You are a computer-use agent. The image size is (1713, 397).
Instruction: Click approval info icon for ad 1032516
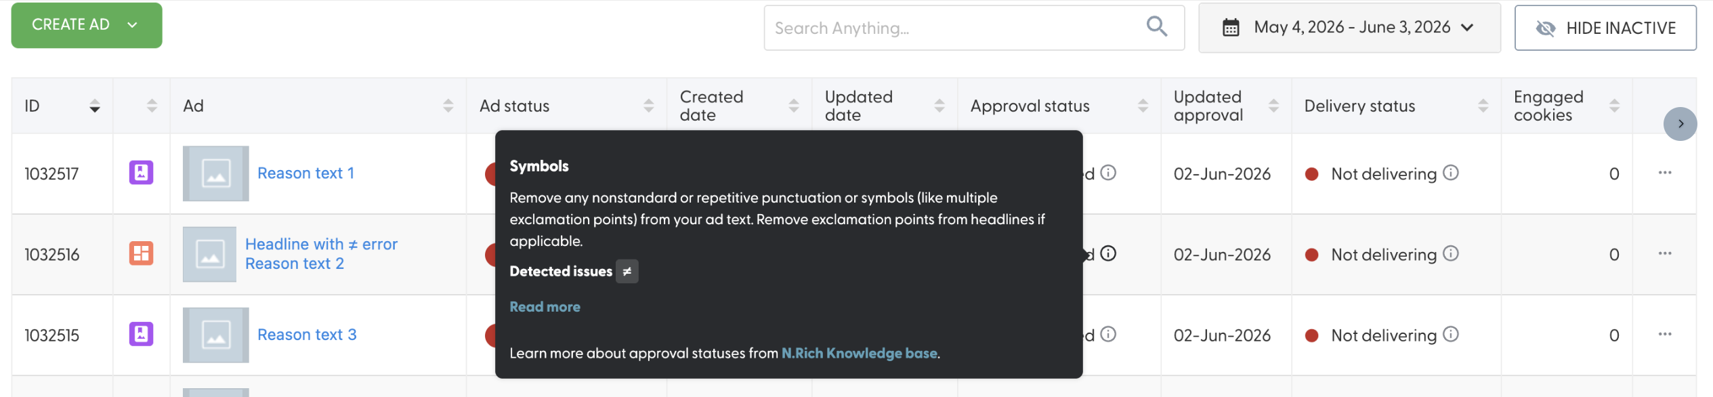[1108, 253]
